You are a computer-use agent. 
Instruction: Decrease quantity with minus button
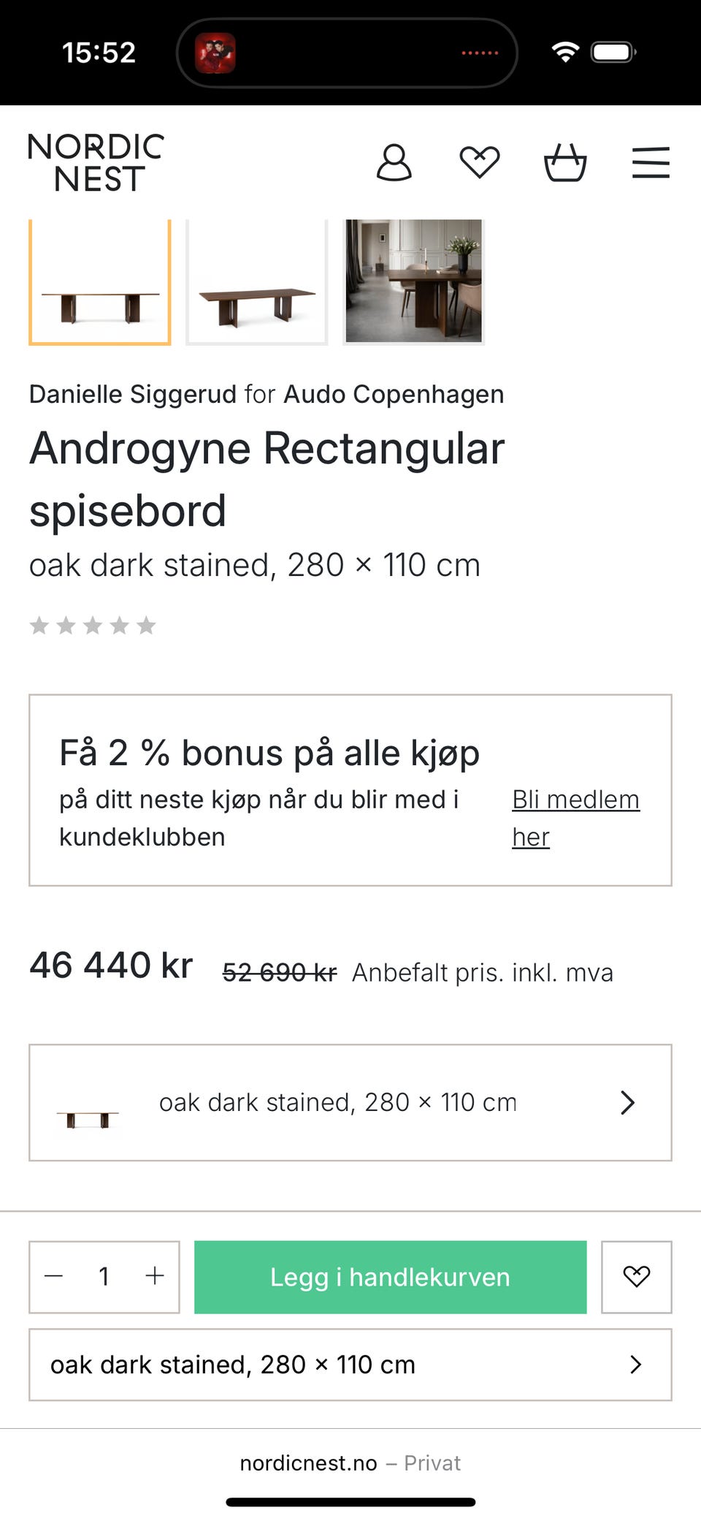coord(54,1276)
